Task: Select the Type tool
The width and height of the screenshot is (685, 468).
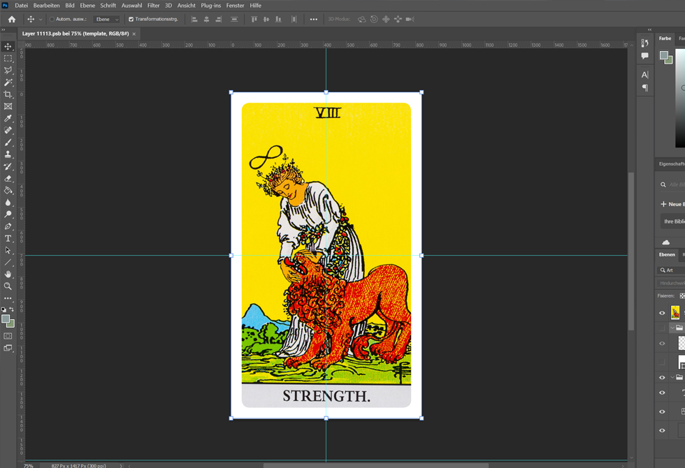Action: (8, 238)
